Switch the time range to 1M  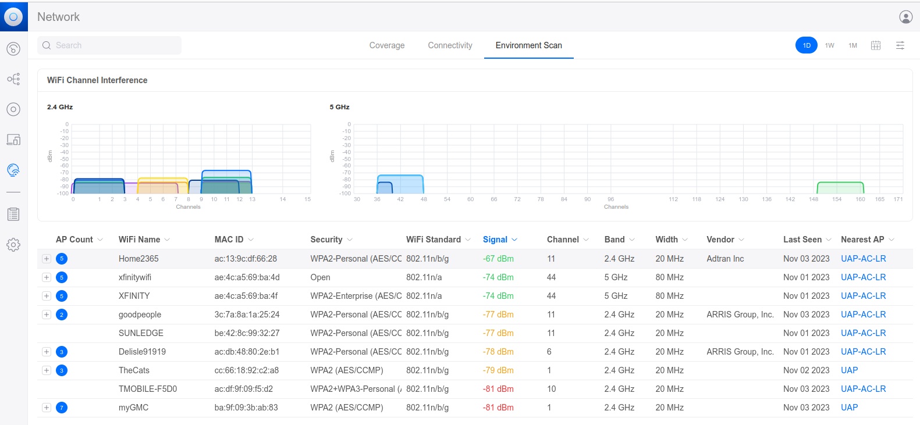(852, 45)
